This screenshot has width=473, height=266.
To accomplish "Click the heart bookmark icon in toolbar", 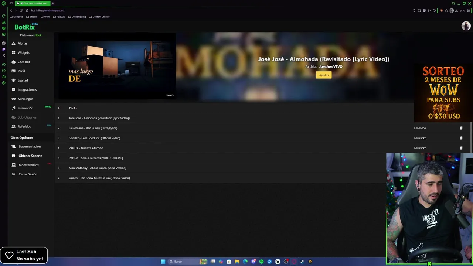I will [x=434, y=11].
